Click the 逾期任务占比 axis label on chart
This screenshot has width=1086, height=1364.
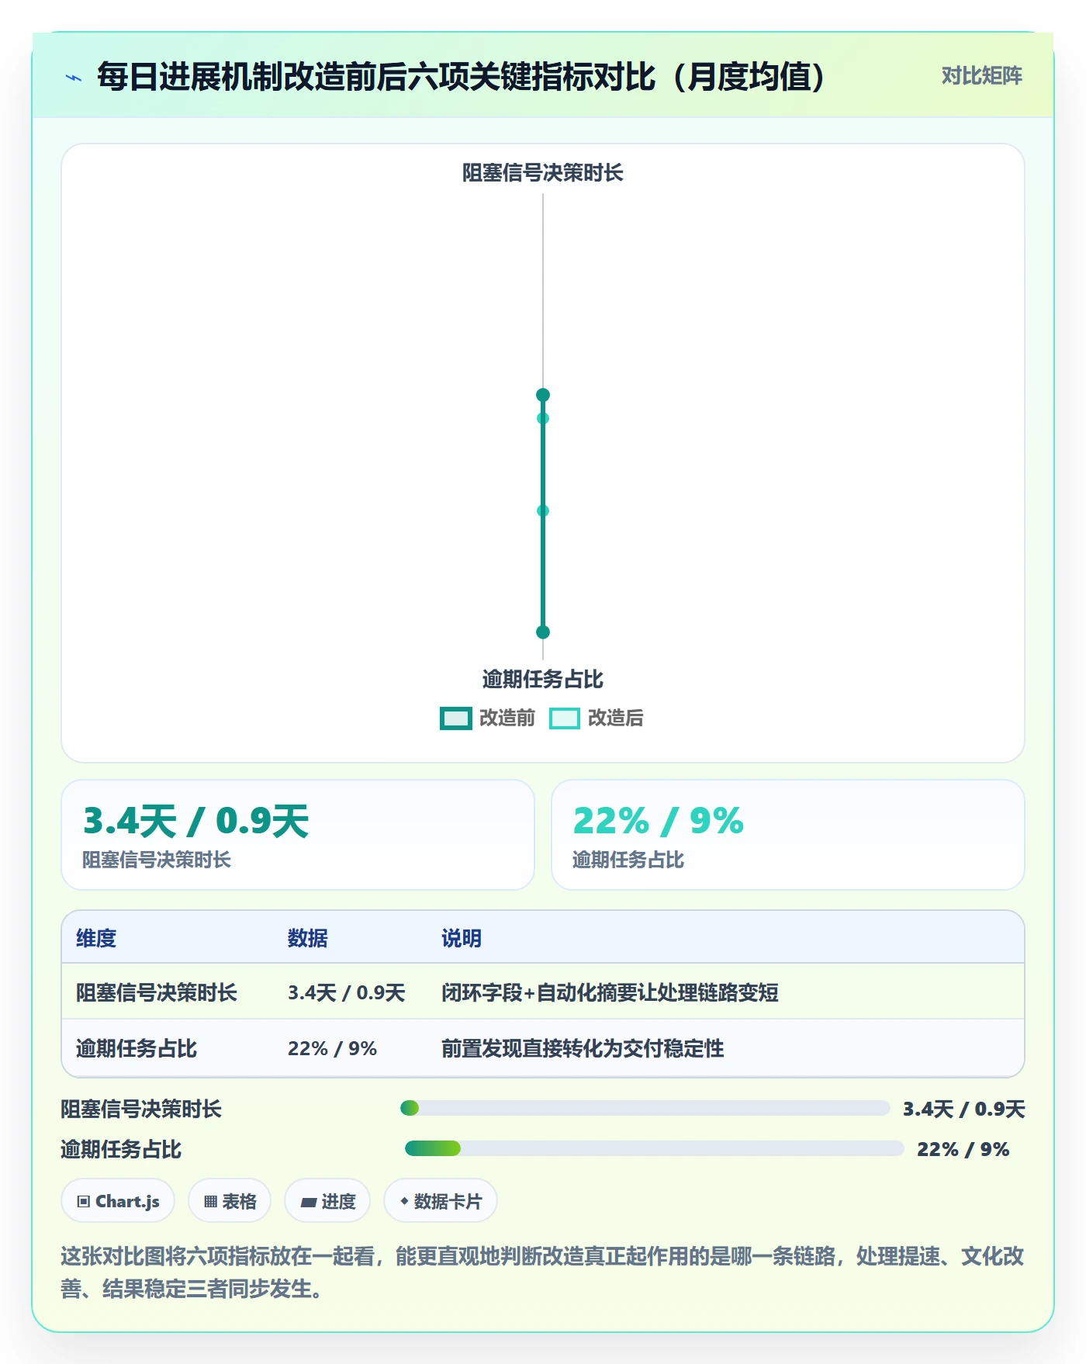pyautogui.click(x=543, y=679)
